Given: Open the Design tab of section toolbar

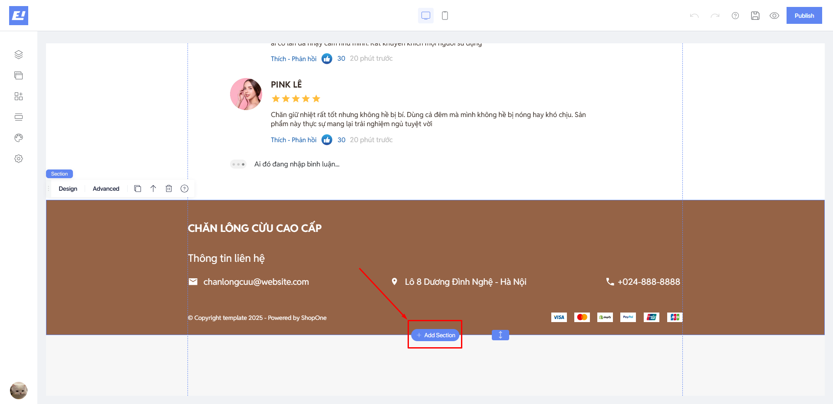Looking at the screenshot, I should coord(68,189).
